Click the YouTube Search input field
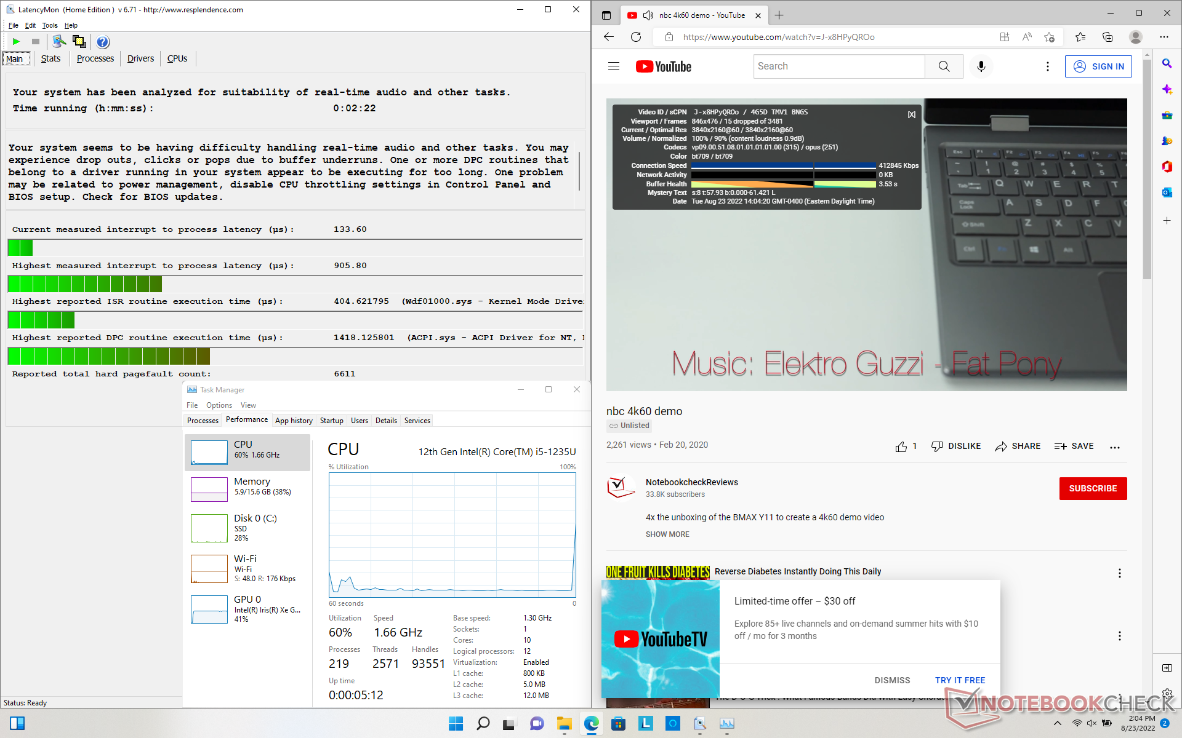Image resolution: width=1182 pixels, height=738 pixels. (838, 66)
